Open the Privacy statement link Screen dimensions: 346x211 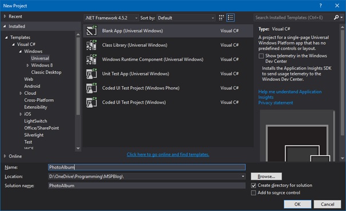[276, 103]
